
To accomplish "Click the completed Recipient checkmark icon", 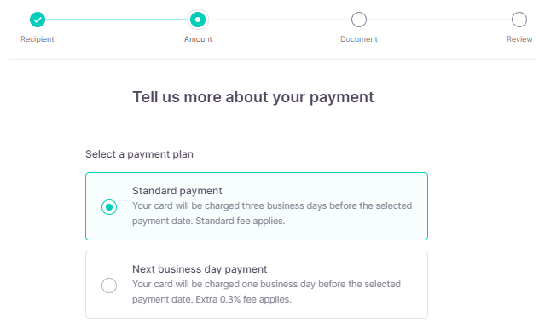I will click(x=38, y=20).
